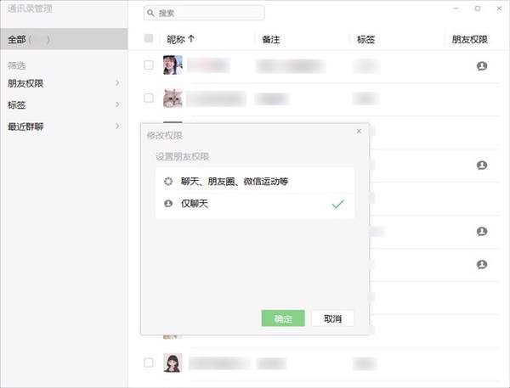This screenshot has height=388, width=510.
Task: Close the 修改权限 dialog
Action: pos(359,132)
